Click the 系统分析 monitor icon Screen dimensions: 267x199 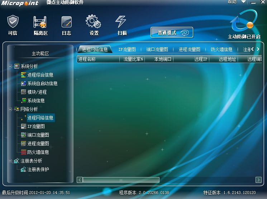(17, 66)
